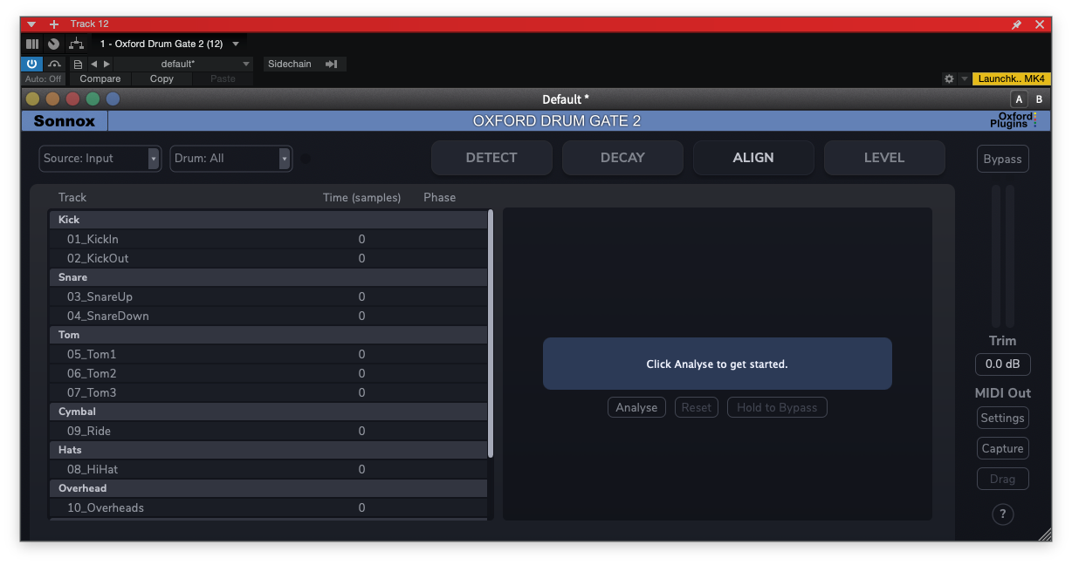Select the 01_KickIn track row
This screenshot has height=565, width=1072.
click(268, 239)
